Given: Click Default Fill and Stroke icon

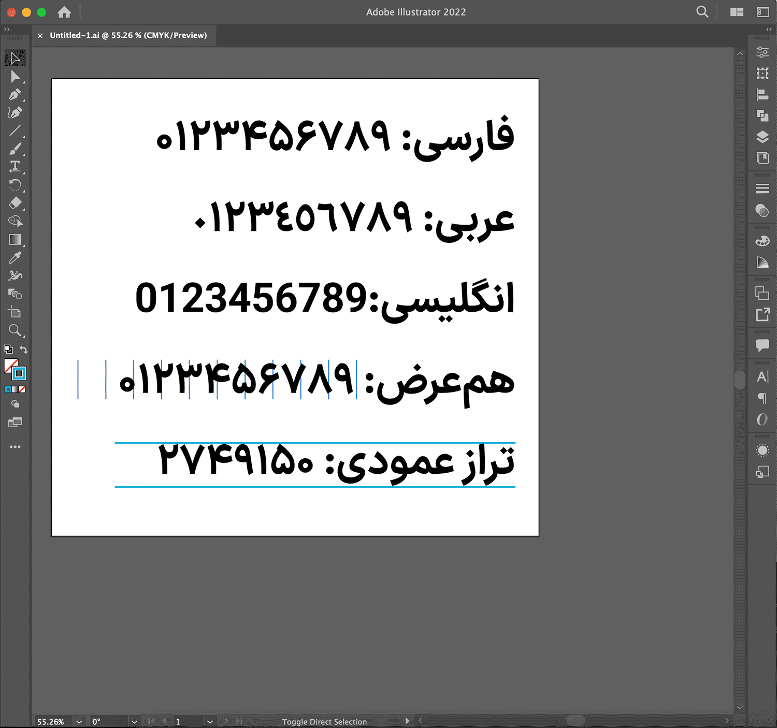Looking at the screenshot, I should coord(8,349).
